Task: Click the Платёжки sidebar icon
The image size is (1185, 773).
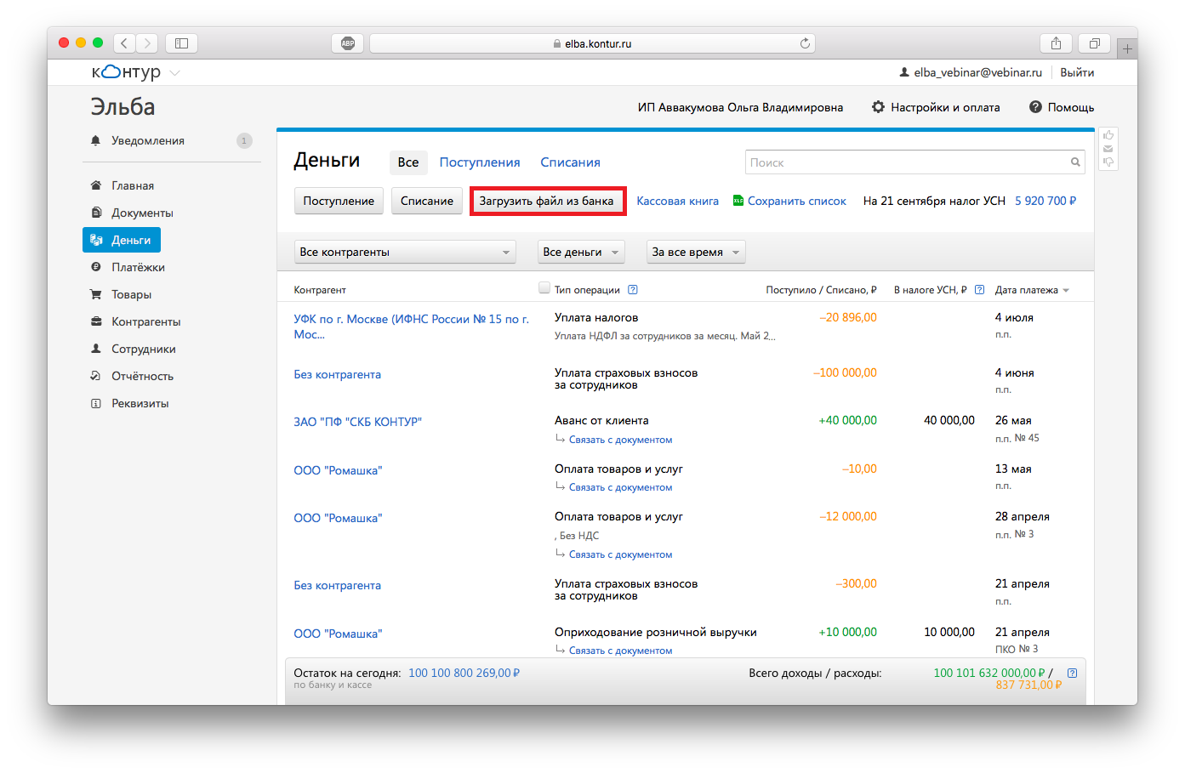Action: (96, 267)
